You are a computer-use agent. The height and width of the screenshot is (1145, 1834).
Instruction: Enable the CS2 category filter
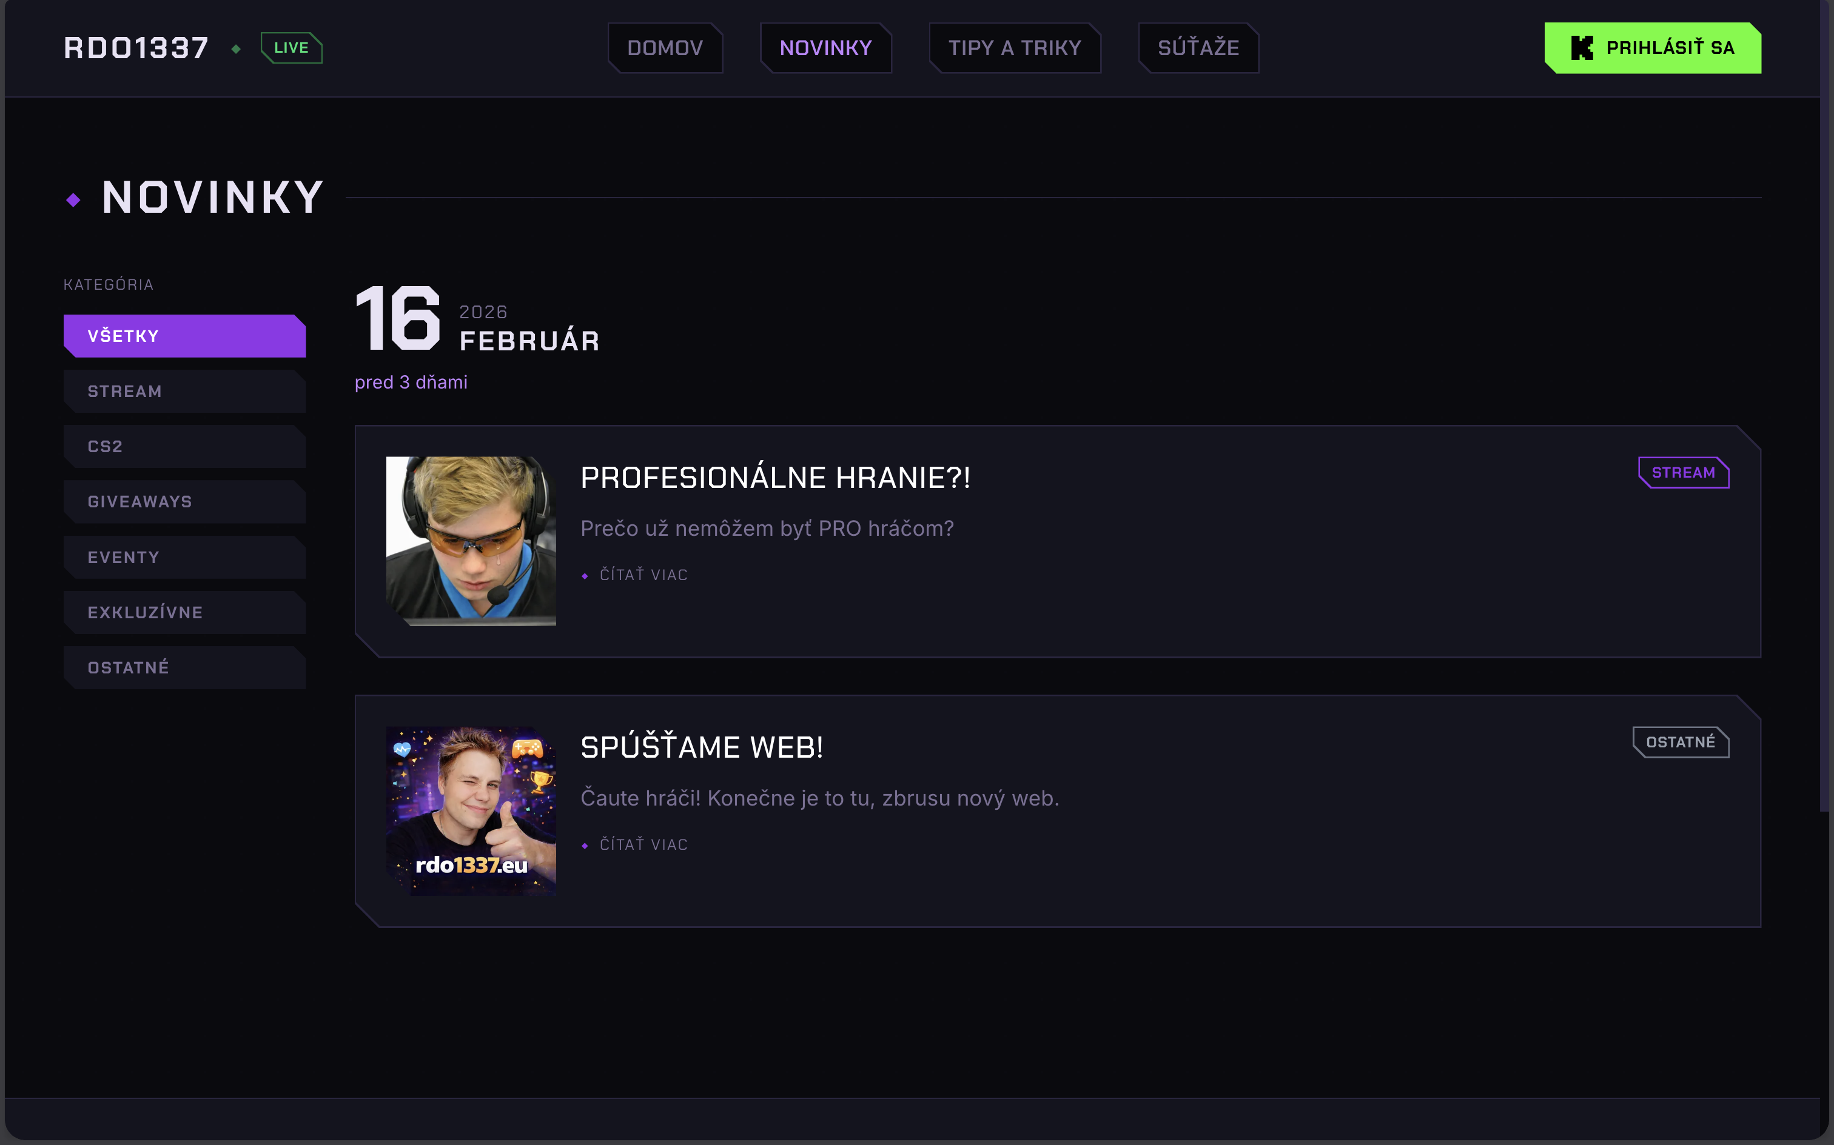click(x=184, y=446)
